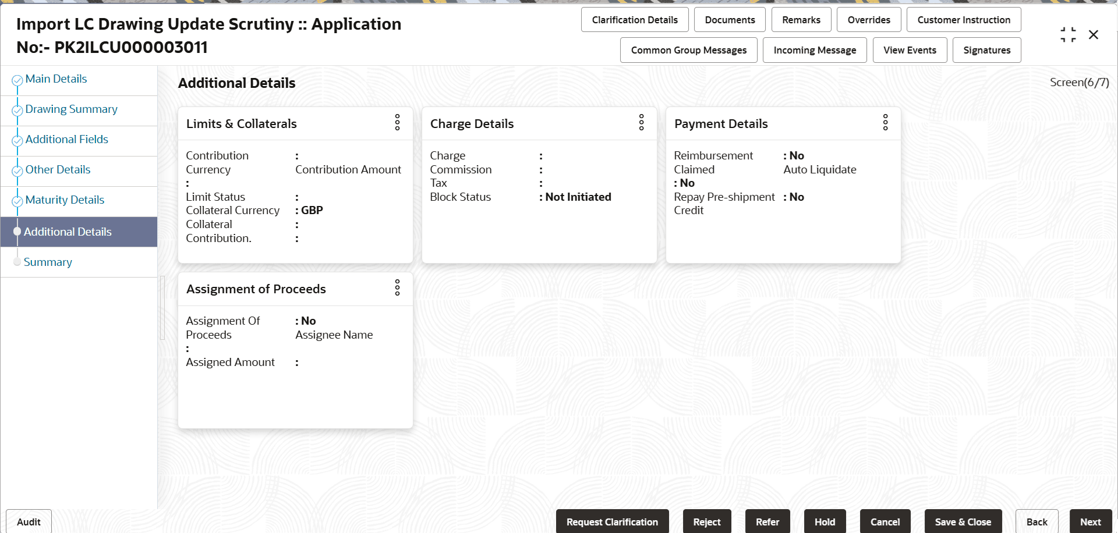1118x533 pixels.
Task: Open the Signatures panel
Action: click(987, 50)
